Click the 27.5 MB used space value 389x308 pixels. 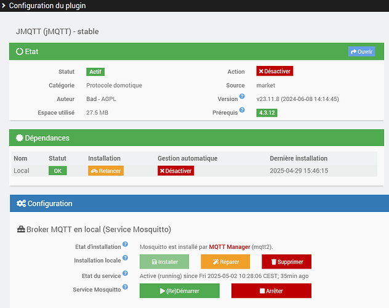coord(97,113)
